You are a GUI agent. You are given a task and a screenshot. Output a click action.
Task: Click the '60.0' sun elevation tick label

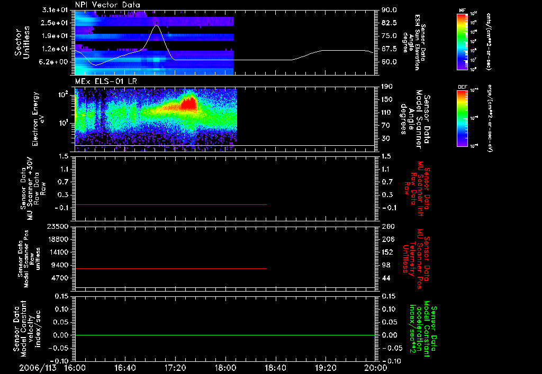click(389, 62)
